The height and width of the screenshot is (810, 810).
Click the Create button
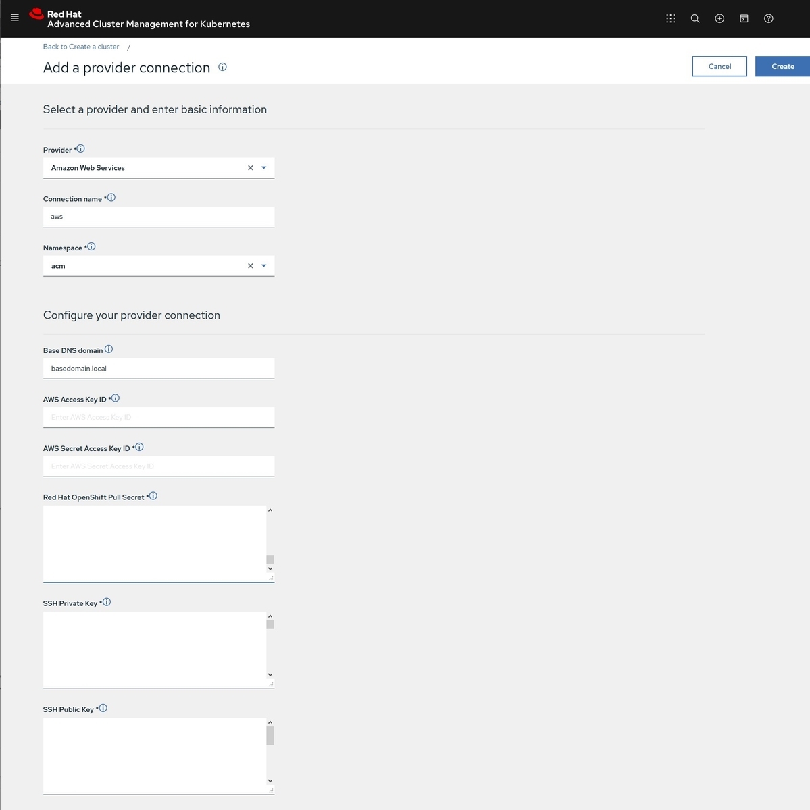click(x=783, y=66)
